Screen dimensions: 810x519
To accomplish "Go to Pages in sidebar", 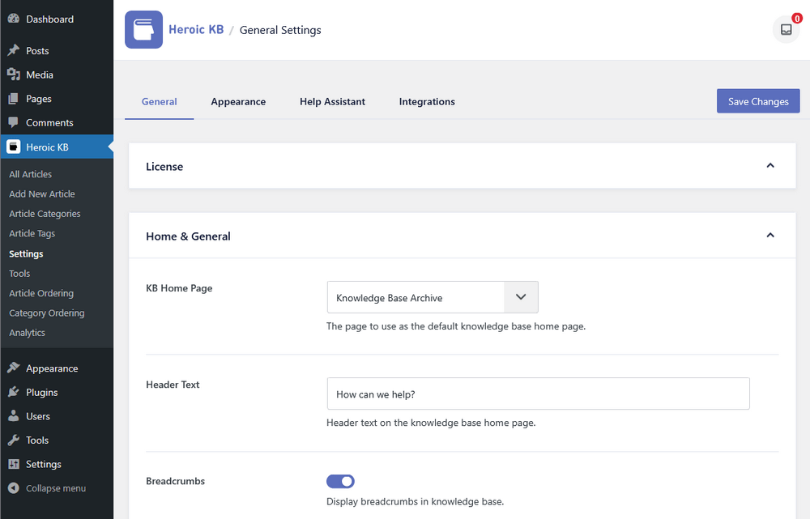I will 39,99.
